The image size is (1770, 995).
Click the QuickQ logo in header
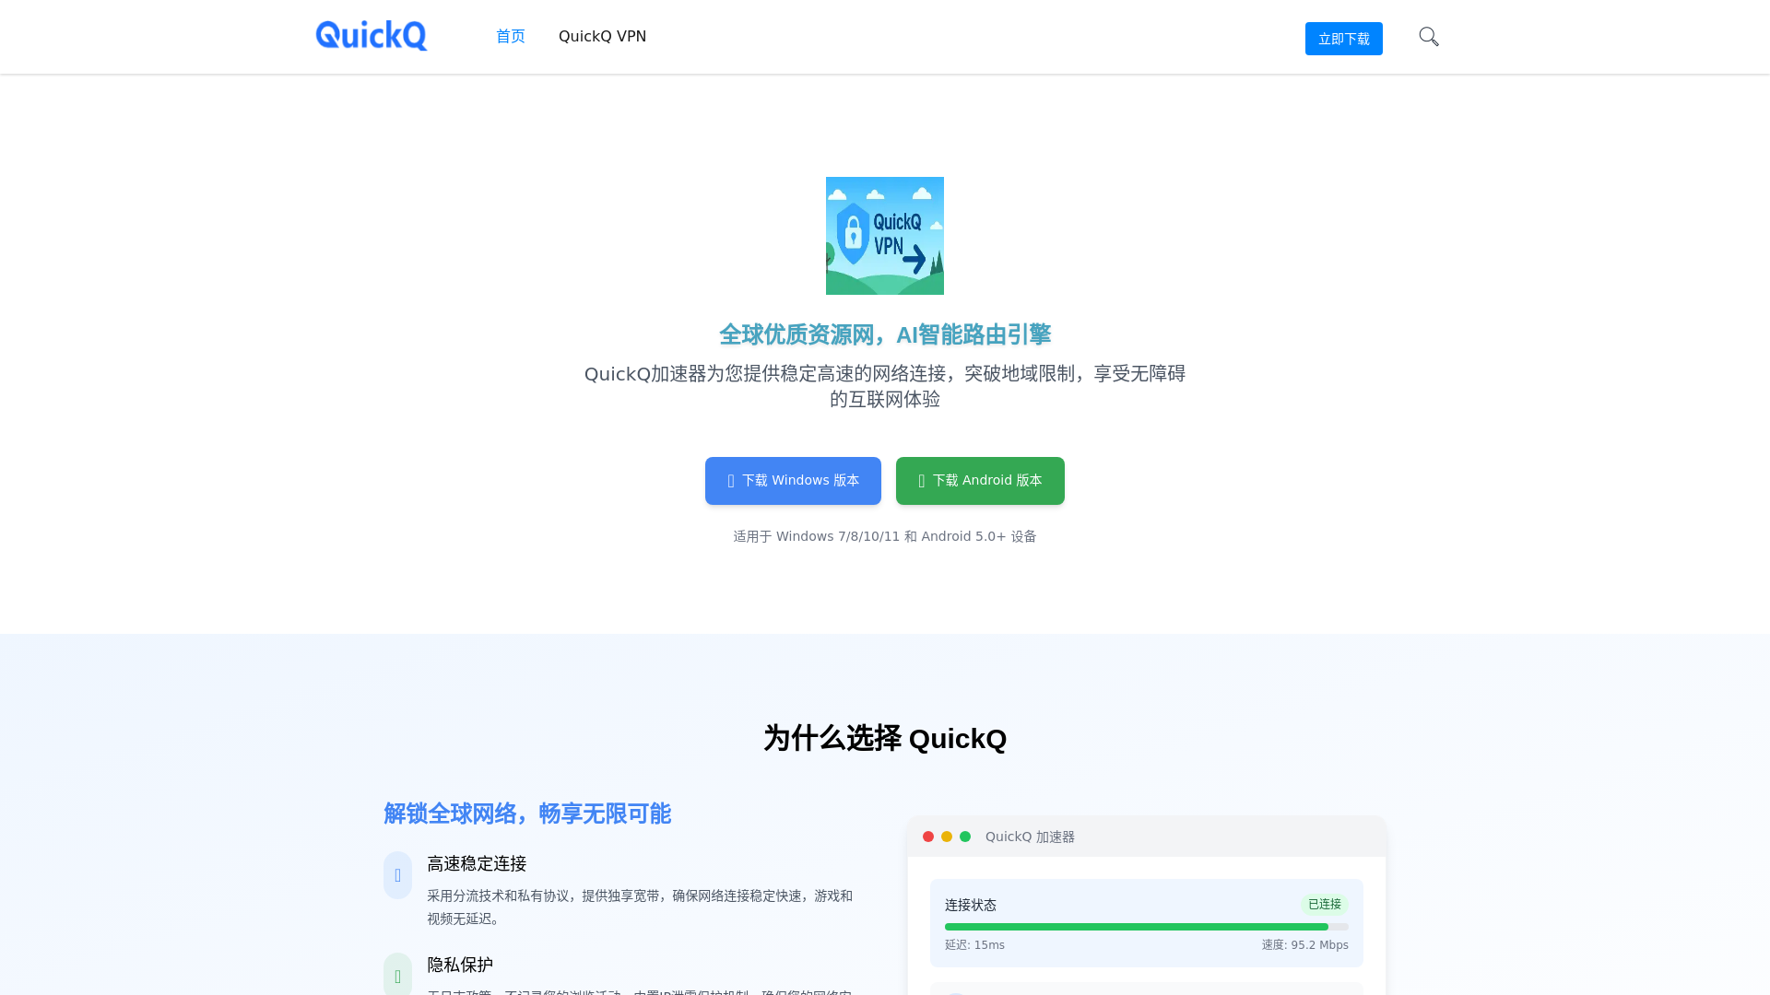point(371,36)
